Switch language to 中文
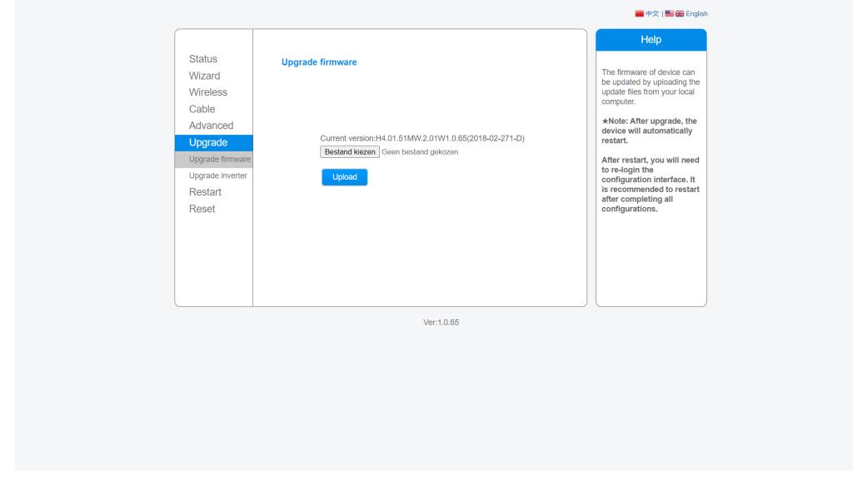Viewport: 853px width, 479px height. (x=652, y=13)
